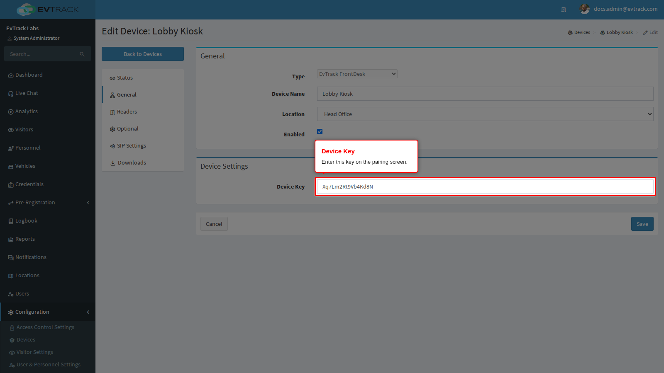This screenshot has height=373, width=664.
Task: Open Users
Action: [x=48, y=294]
